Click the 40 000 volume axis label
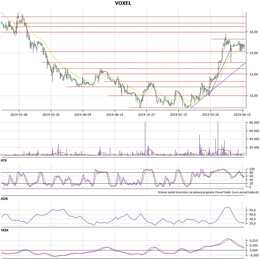 [x=254, y=139]
